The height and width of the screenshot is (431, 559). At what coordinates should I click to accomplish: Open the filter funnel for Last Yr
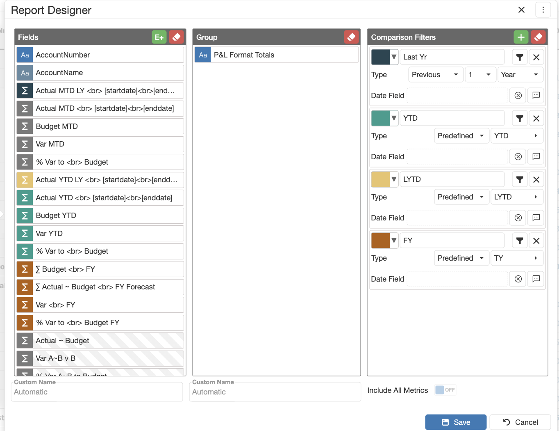tap(520, 57)
